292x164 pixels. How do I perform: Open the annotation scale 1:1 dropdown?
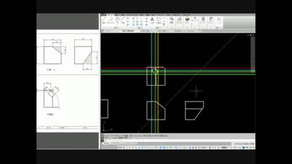(x=203, y=148)
